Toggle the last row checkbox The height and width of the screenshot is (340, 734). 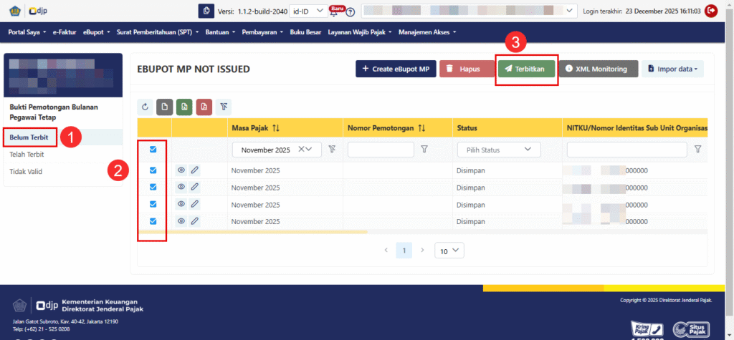(x=153, y=221)
